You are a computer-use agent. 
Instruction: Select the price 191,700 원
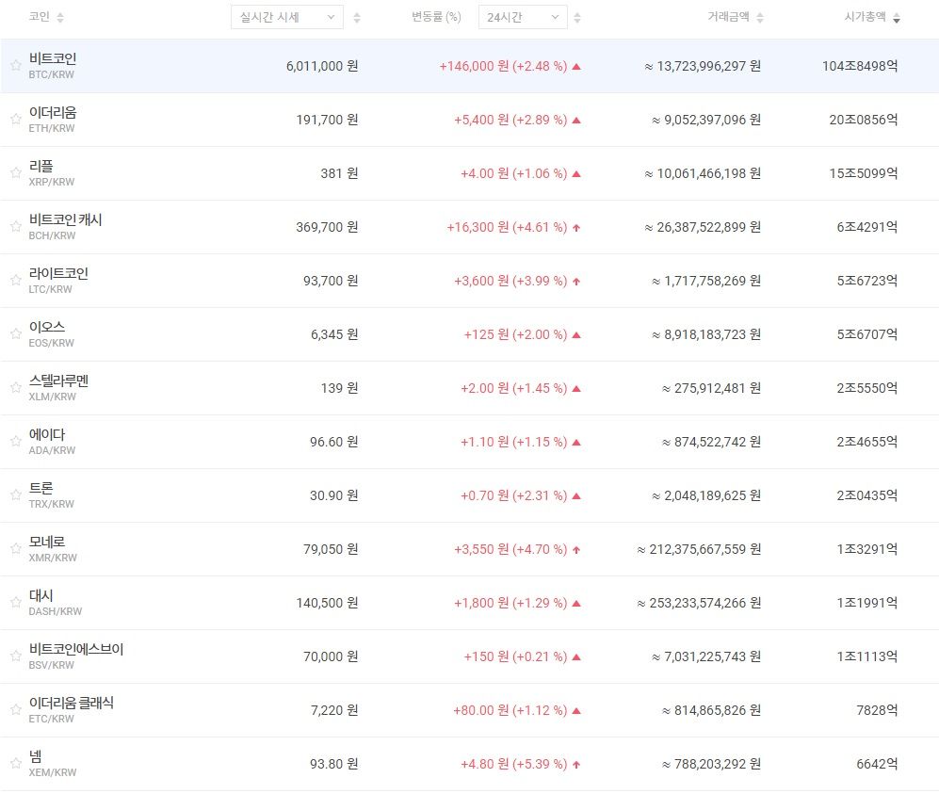[327, 120]
